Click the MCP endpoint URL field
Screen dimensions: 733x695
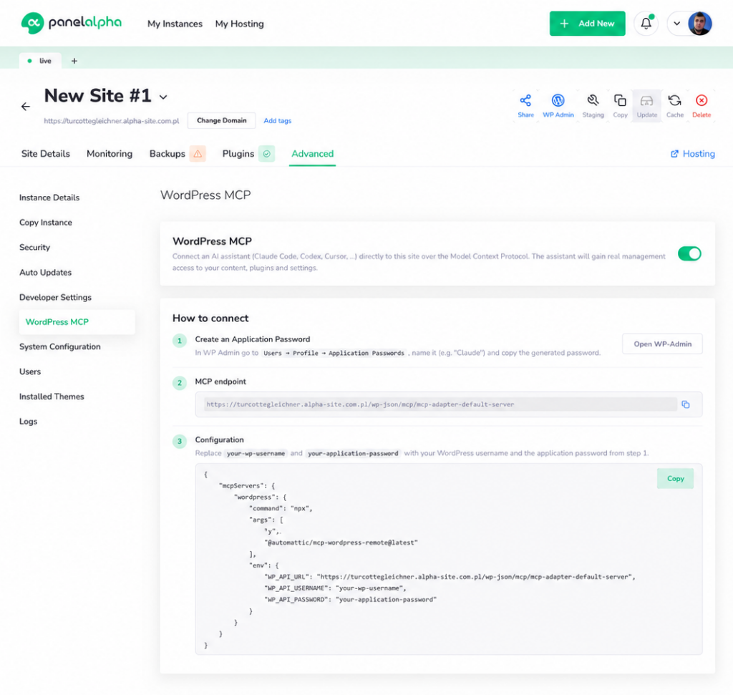click(440, 404)
